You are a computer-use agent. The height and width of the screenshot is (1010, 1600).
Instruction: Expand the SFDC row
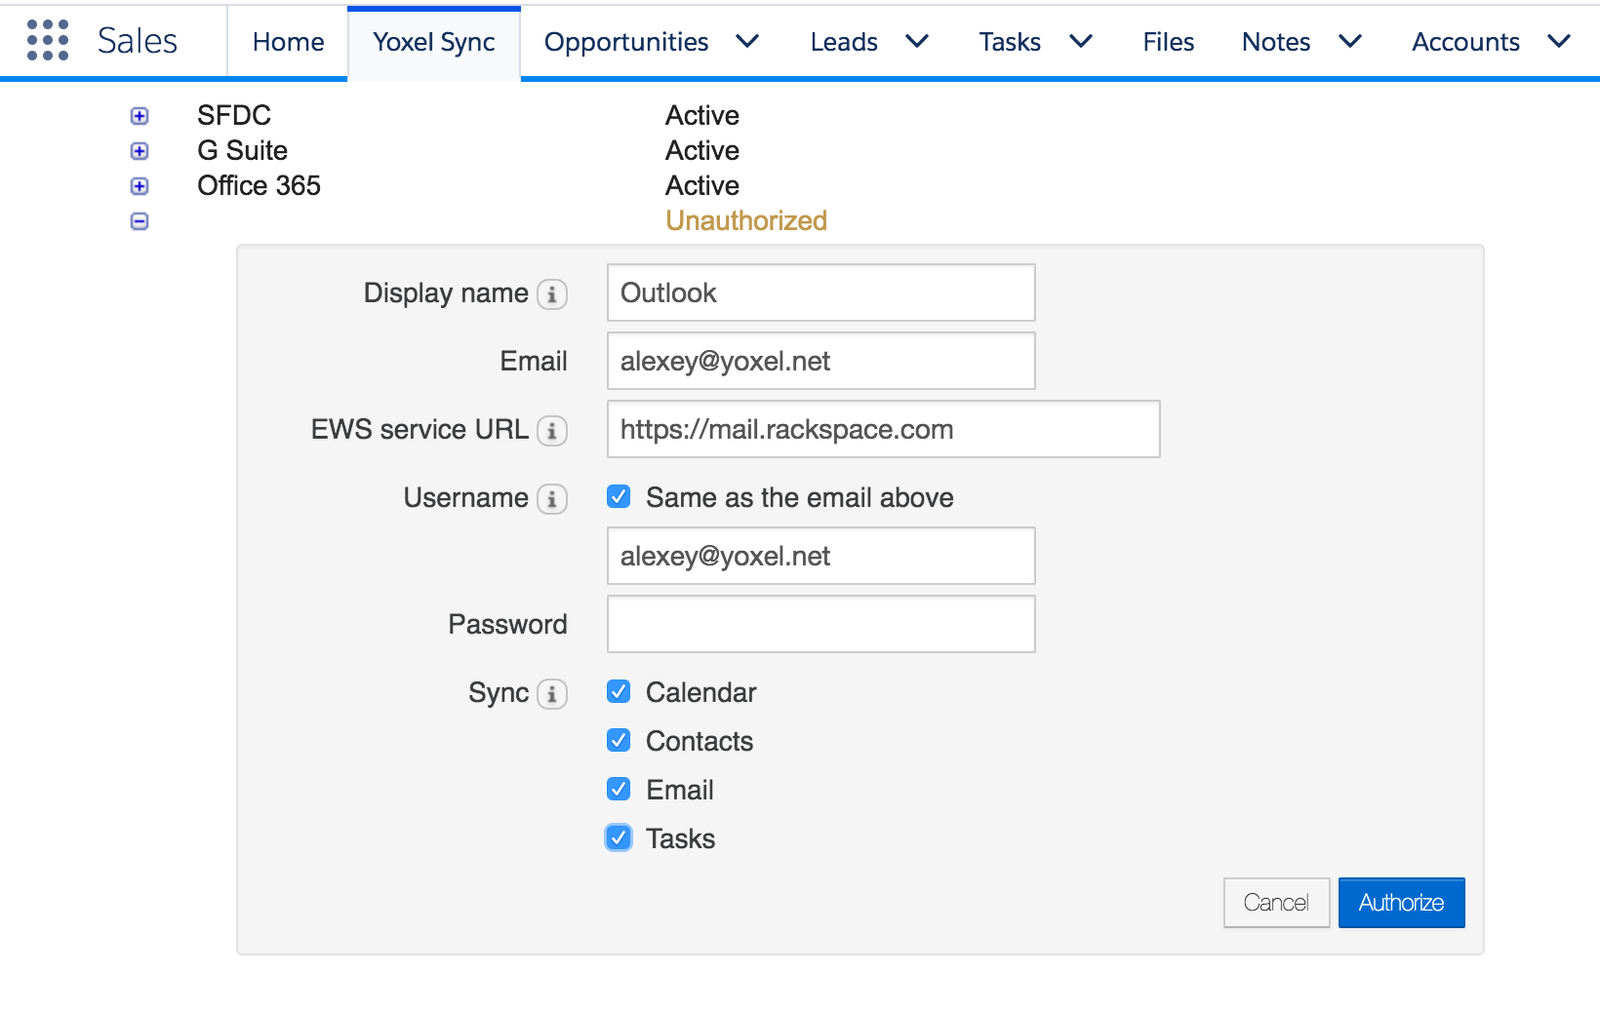140,116
